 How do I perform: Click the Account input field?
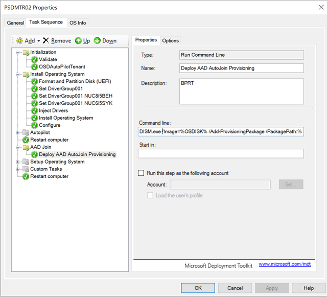click(220, 185)
